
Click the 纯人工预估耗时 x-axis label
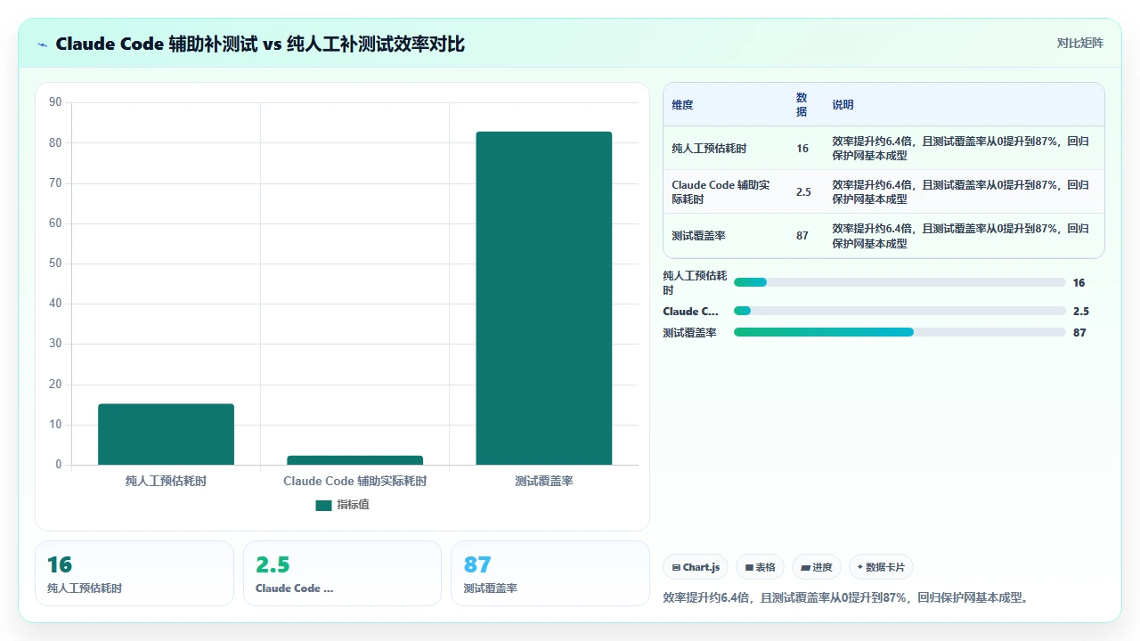(x=166, y=481)
